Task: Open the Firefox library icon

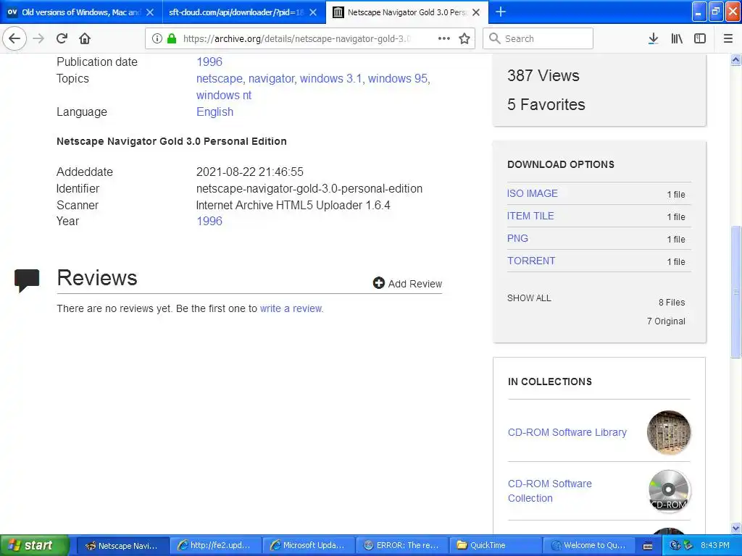Action: [x=677, y=38]
